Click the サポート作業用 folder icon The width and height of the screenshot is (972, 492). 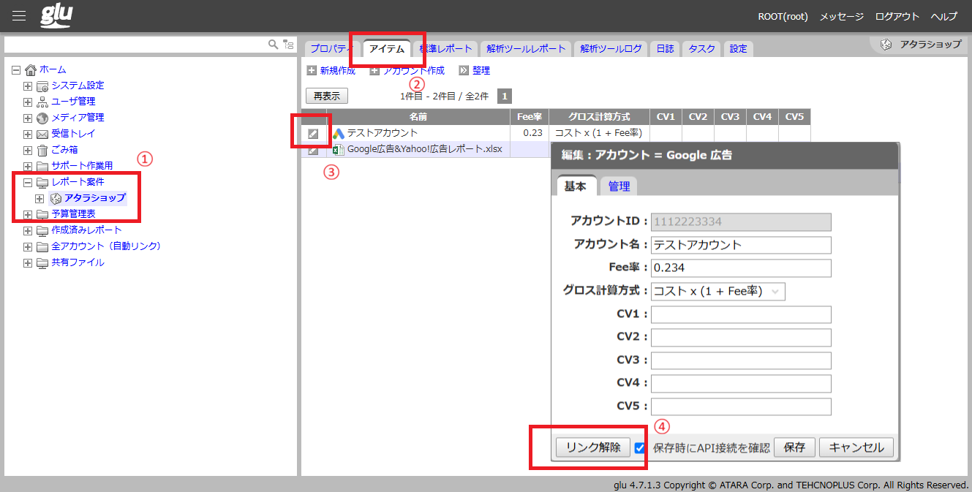click(x=42, y=167)
